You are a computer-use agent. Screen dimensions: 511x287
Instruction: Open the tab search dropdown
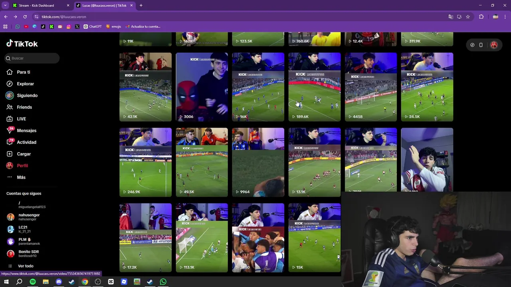[x=5, y=6]
